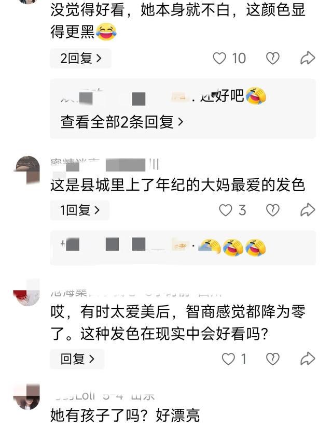Share the comment about 这颜色显得更黑
This screenshot has height=429, width=332.
tap(308, 58)
